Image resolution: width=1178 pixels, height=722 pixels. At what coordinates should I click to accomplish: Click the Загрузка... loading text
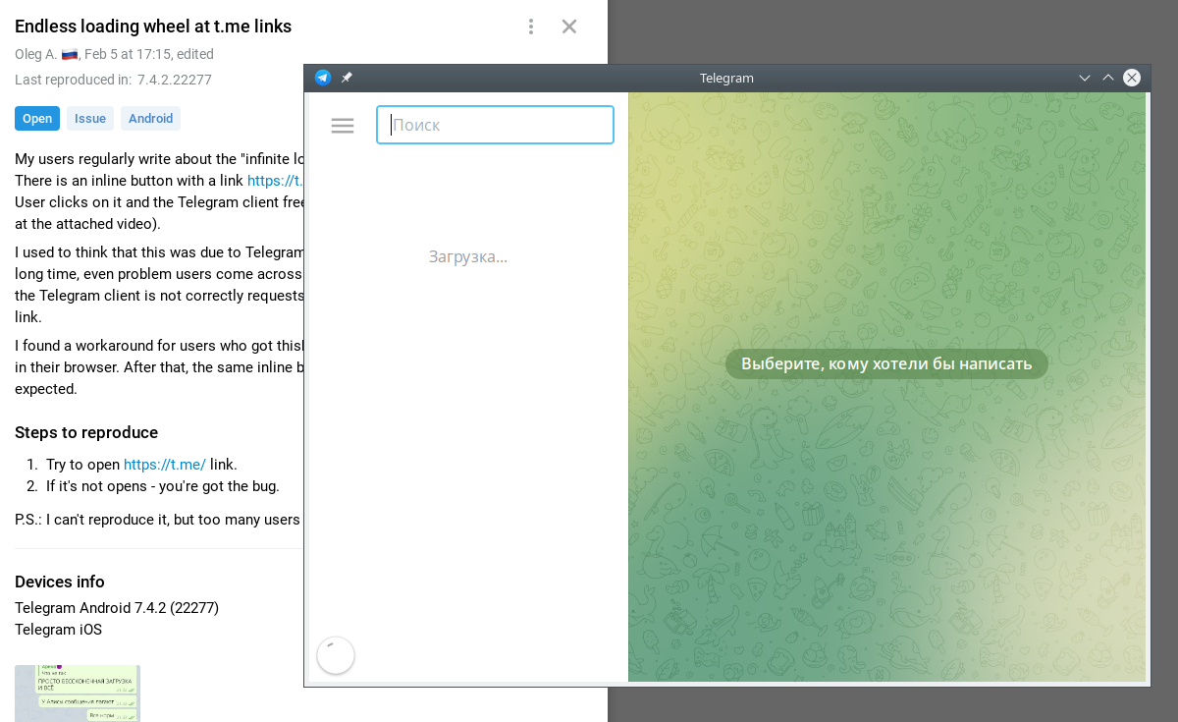468,257
